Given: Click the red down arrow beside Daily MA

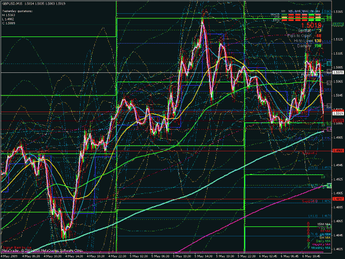Looking at the screenshot, I should point(308,241).
